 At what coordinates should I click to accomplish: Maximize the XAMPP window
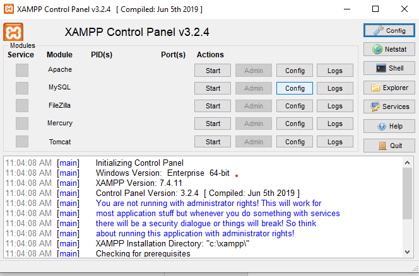(375, 9)
